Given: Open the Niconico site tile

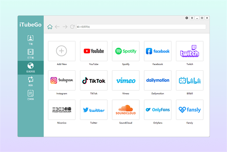Looking at the screenshot, I should click(62, 110).
